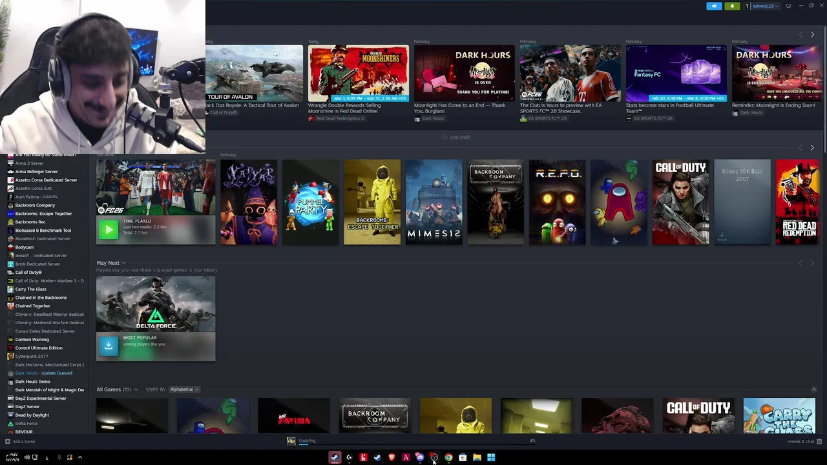Advance recent games shelf with right arrow

(812, 148)
